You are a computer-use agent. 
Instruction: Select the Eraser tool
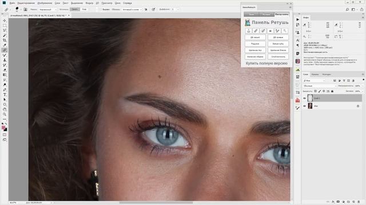5,70
